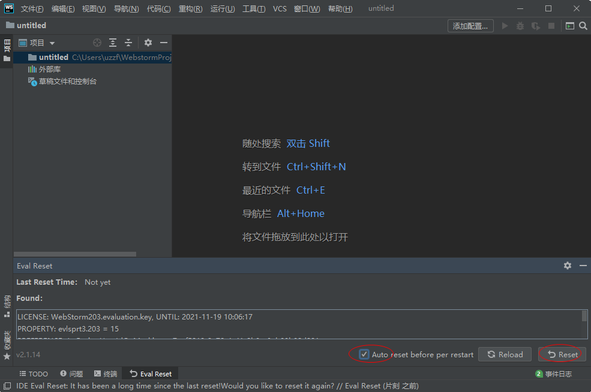Open the 运行(U) menu
This screenshot has height=392, width=591.
223,8
